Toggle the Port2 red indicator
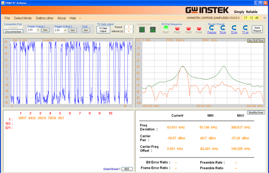The height and width of the screenshot is (173, 269). [177, 28]
